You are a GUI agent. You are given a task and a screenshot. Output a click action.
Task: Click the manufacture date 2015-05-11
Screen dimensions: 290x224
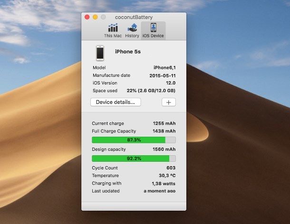click(163, 75)
